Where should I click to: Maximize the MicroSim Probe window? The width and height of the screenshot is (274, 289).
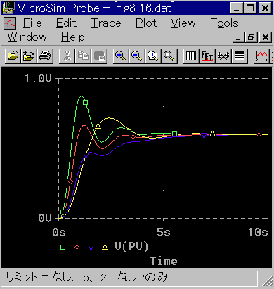250,8
